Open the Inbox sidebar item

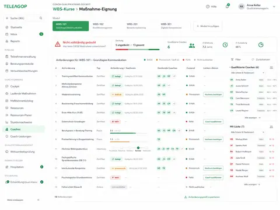pyautogui.click(x=24, y=34)
